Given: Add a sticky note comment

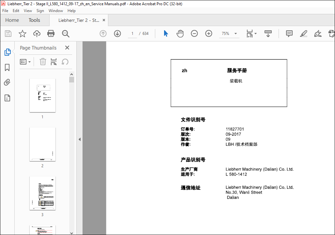Looking at the screenshot, I should (x=289, y=34).
